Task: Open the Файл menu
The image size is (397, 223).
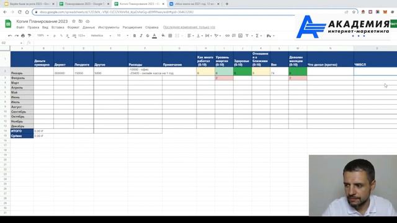Action: (20, 27)
